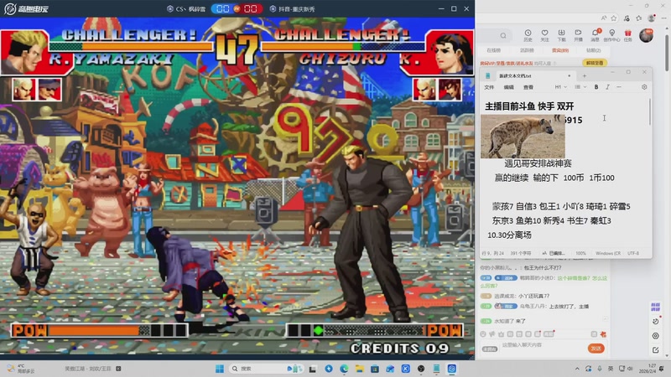Open Microsoft Edge from taskbar
Image resolution: width=671 pixels, height=377 pixels.
tap(344, 369)
